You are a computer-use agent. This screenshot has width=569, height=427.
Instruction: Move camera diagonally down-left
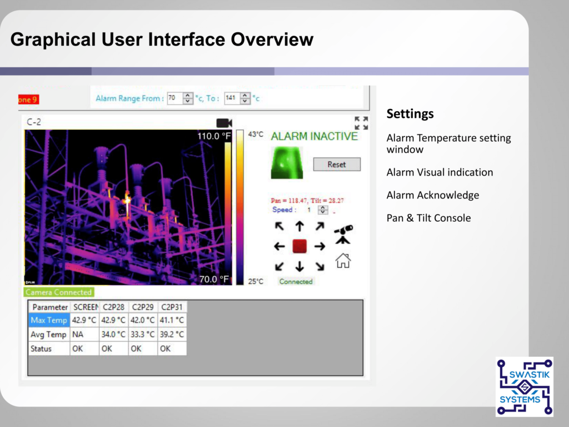pyautogui.click(x=279, y=266)
